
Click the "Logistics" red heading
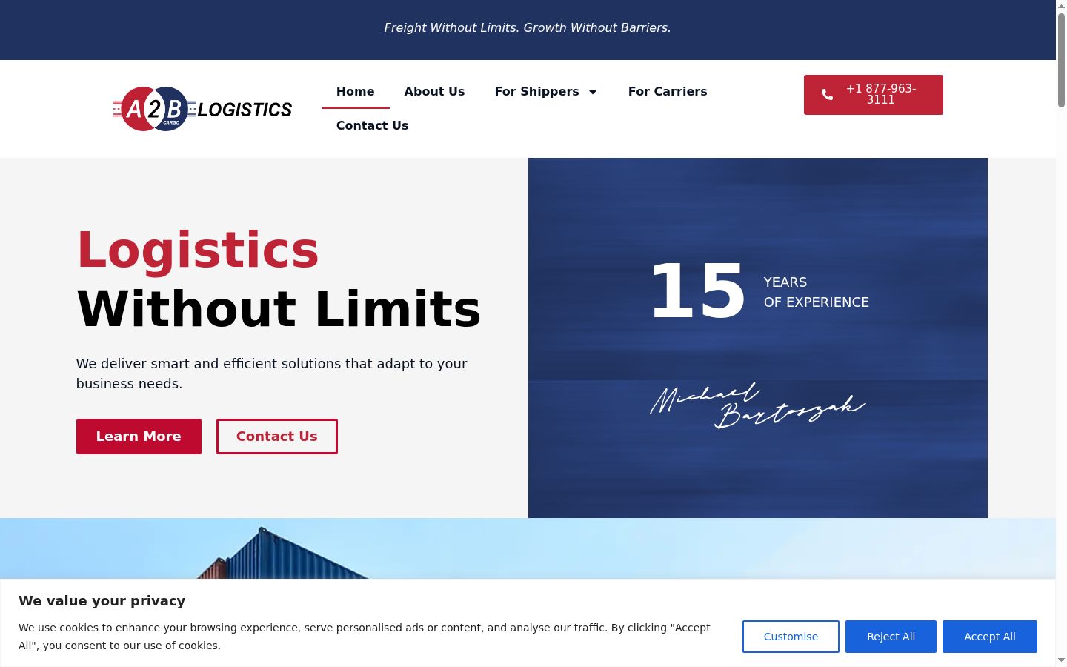coord(198,250)
